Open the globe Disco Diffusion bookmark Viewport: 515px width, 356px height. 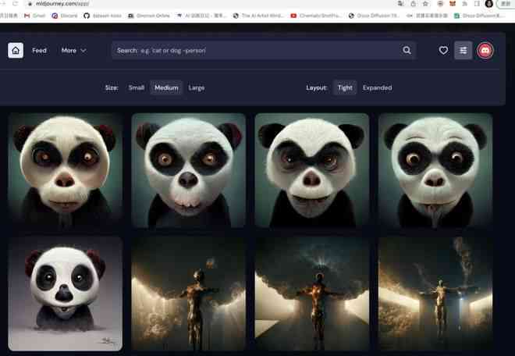tap(374, 16)
